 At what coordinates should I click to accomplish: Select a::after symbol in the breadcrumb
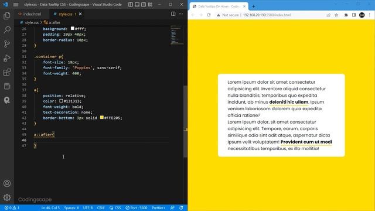click(x=52, y=22)
